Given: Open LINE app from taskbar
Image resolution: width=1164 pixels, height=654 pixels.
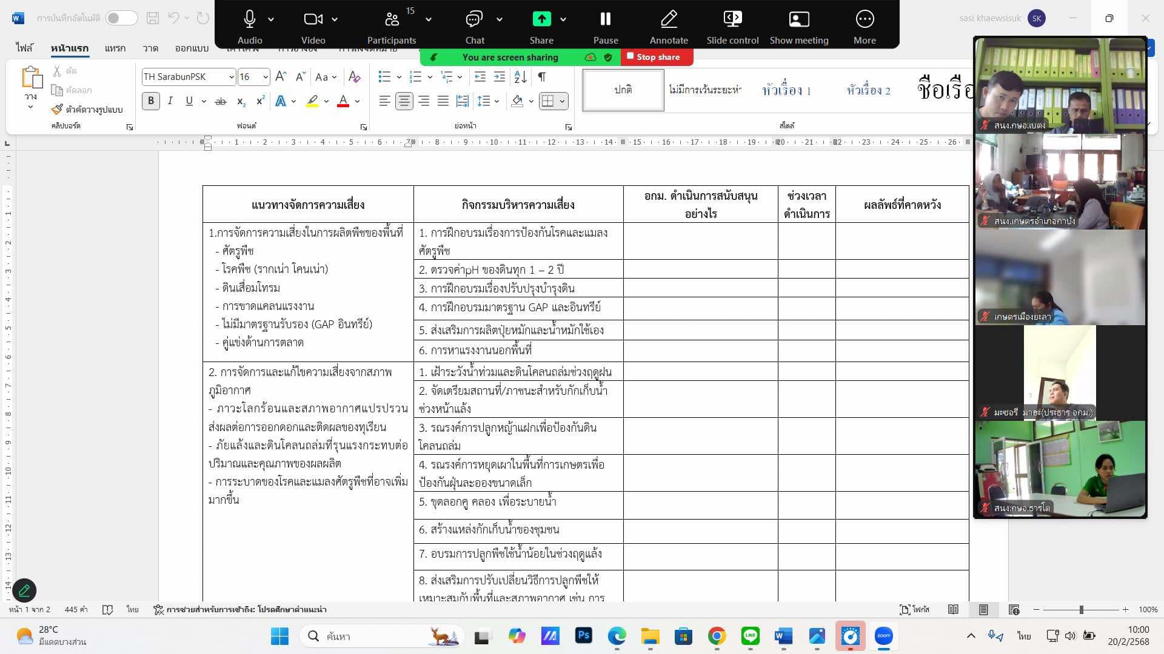Looking at the screenshot, I should click(751, 636).
